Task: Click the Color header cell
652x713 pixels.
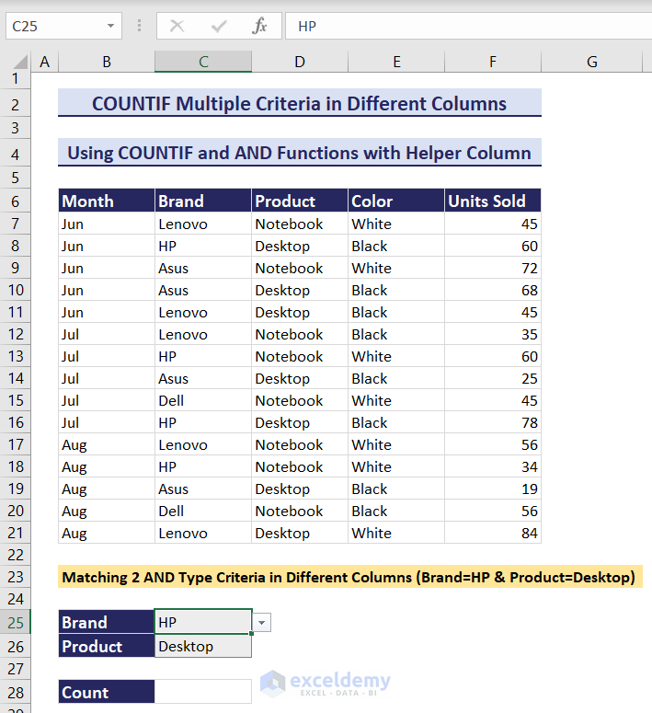Action: pyautogui.click(x=396, y=201)
